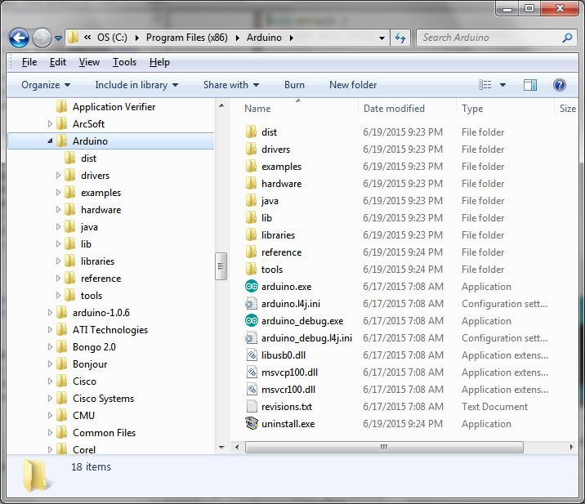
Task: Open the Tools menu
Action: pos(125,62)
